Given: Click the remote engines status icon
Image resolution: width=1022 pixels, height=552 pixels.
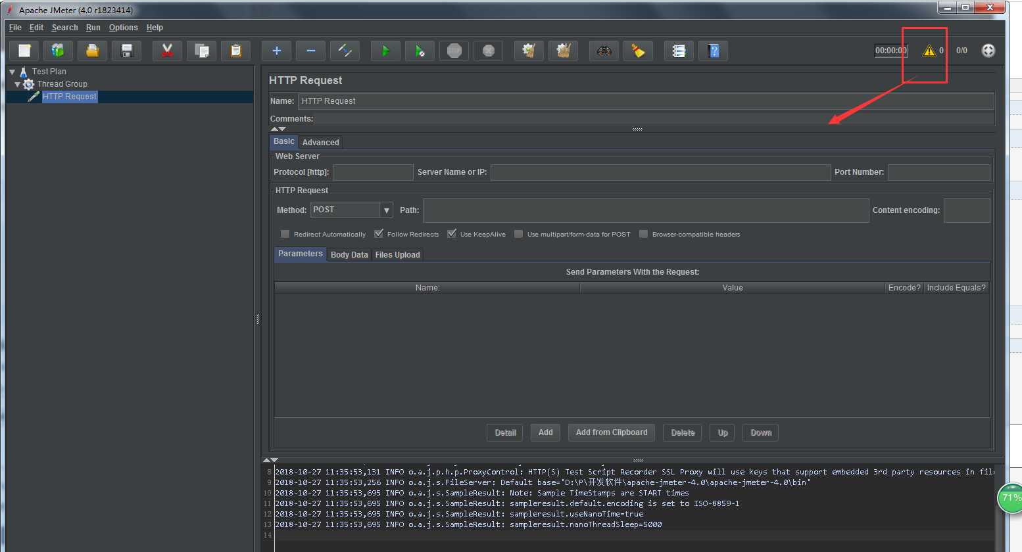Looking at the screenshot, I should coord(988,51).
